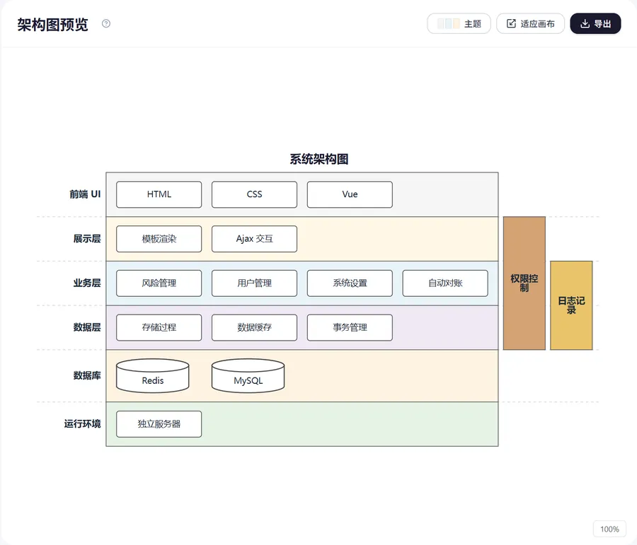The image size is (637, 545).
Task: Select the 系统架构图 diagram title
Action: (x=319, y=159)
